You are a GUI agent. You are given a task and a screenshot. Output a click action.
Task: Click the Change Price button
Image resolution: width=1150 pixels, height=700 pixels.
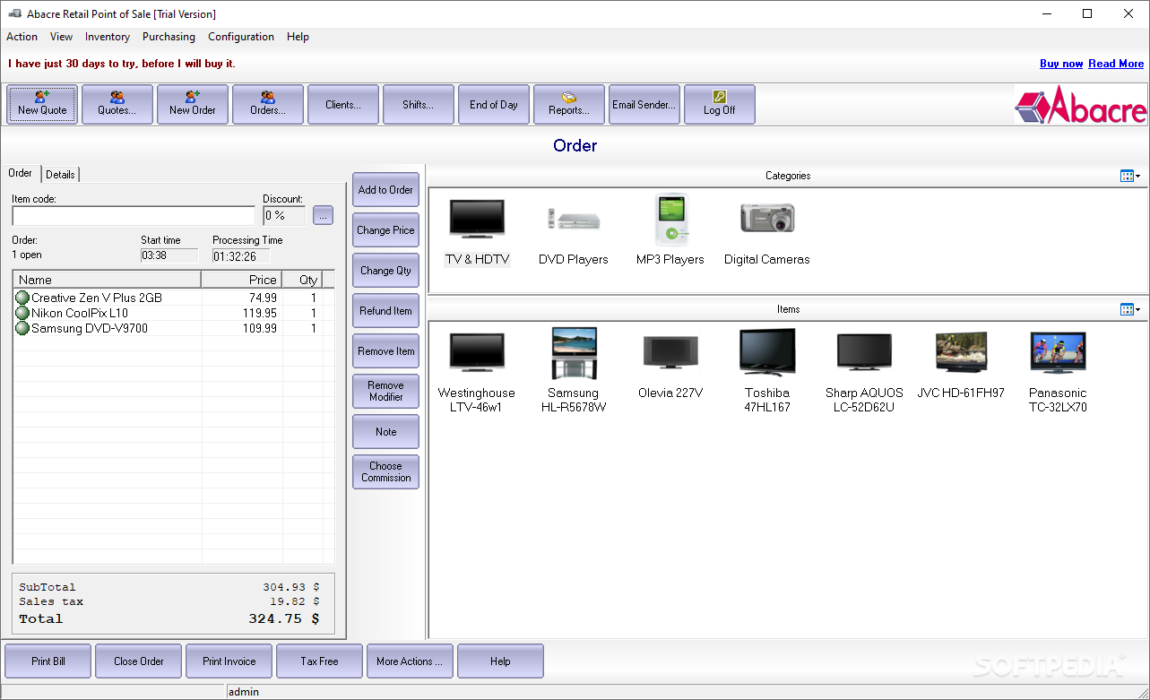click(386, 230)
